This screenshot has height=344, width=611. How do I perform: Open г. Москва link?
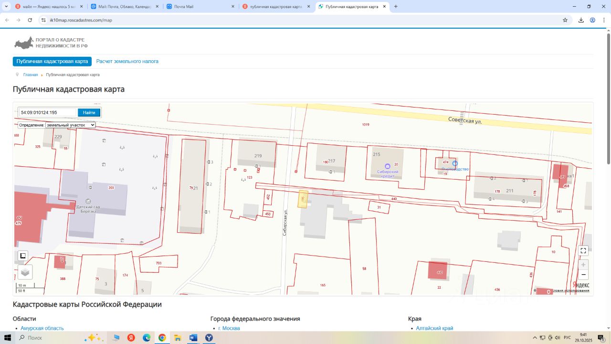point(229,328)
